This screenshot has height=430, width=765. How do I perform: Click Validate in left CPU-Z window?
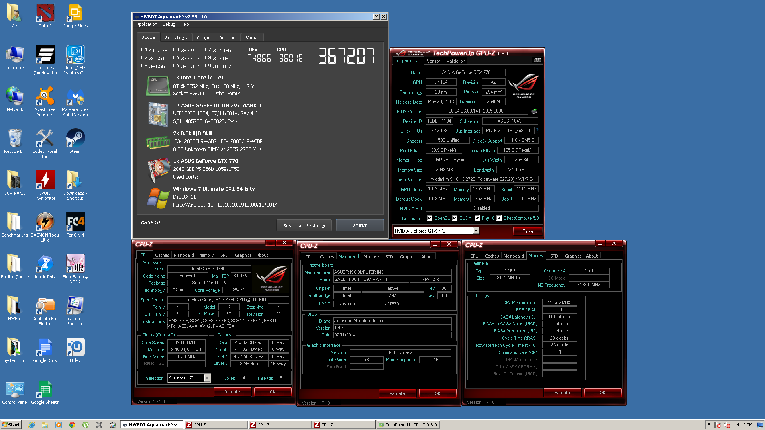pos(232,392)
